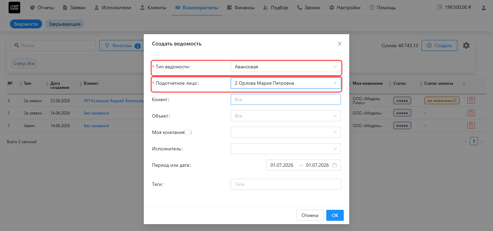The height and width of the screenshot is (231, 493).
Task: Click the start date 01.07.2026
Action: (x=282, y=165)
